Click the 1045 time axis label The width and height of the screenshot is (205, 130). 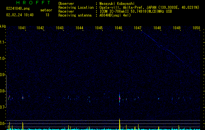[99, 28]
